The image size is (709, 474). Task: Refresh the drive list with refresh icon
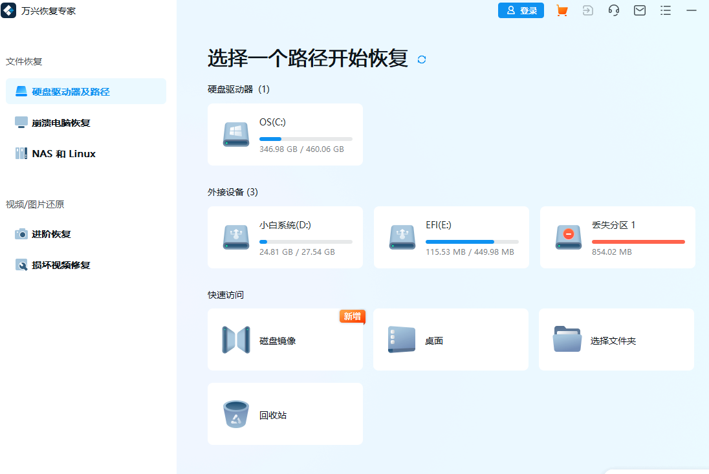pyautogui.click(x=421, y=59)
